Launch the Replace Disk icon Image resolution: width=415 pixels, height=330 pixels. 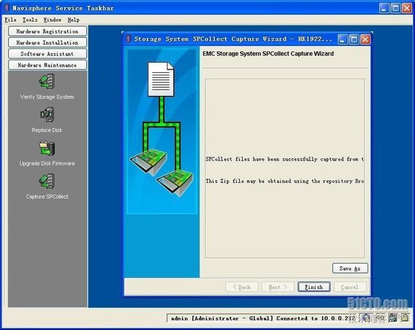click(x=47, y=114)
